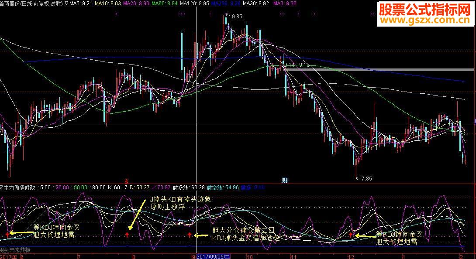This screenshot has height=259, width=476.
Task: Select the MA3: 9.30 label
Action: click(285, 3)
